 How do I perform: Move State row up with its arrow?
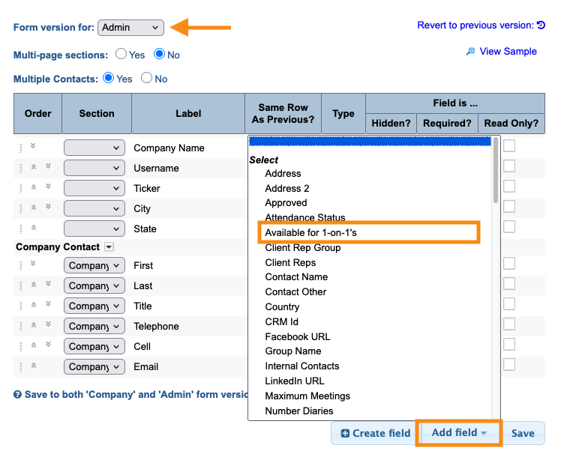click(x=34, y=228)
